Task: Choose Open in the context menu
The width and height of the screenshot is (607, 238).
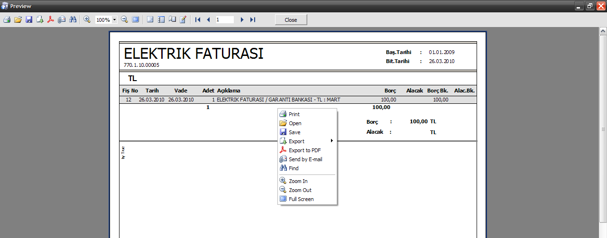Action: 295,123
